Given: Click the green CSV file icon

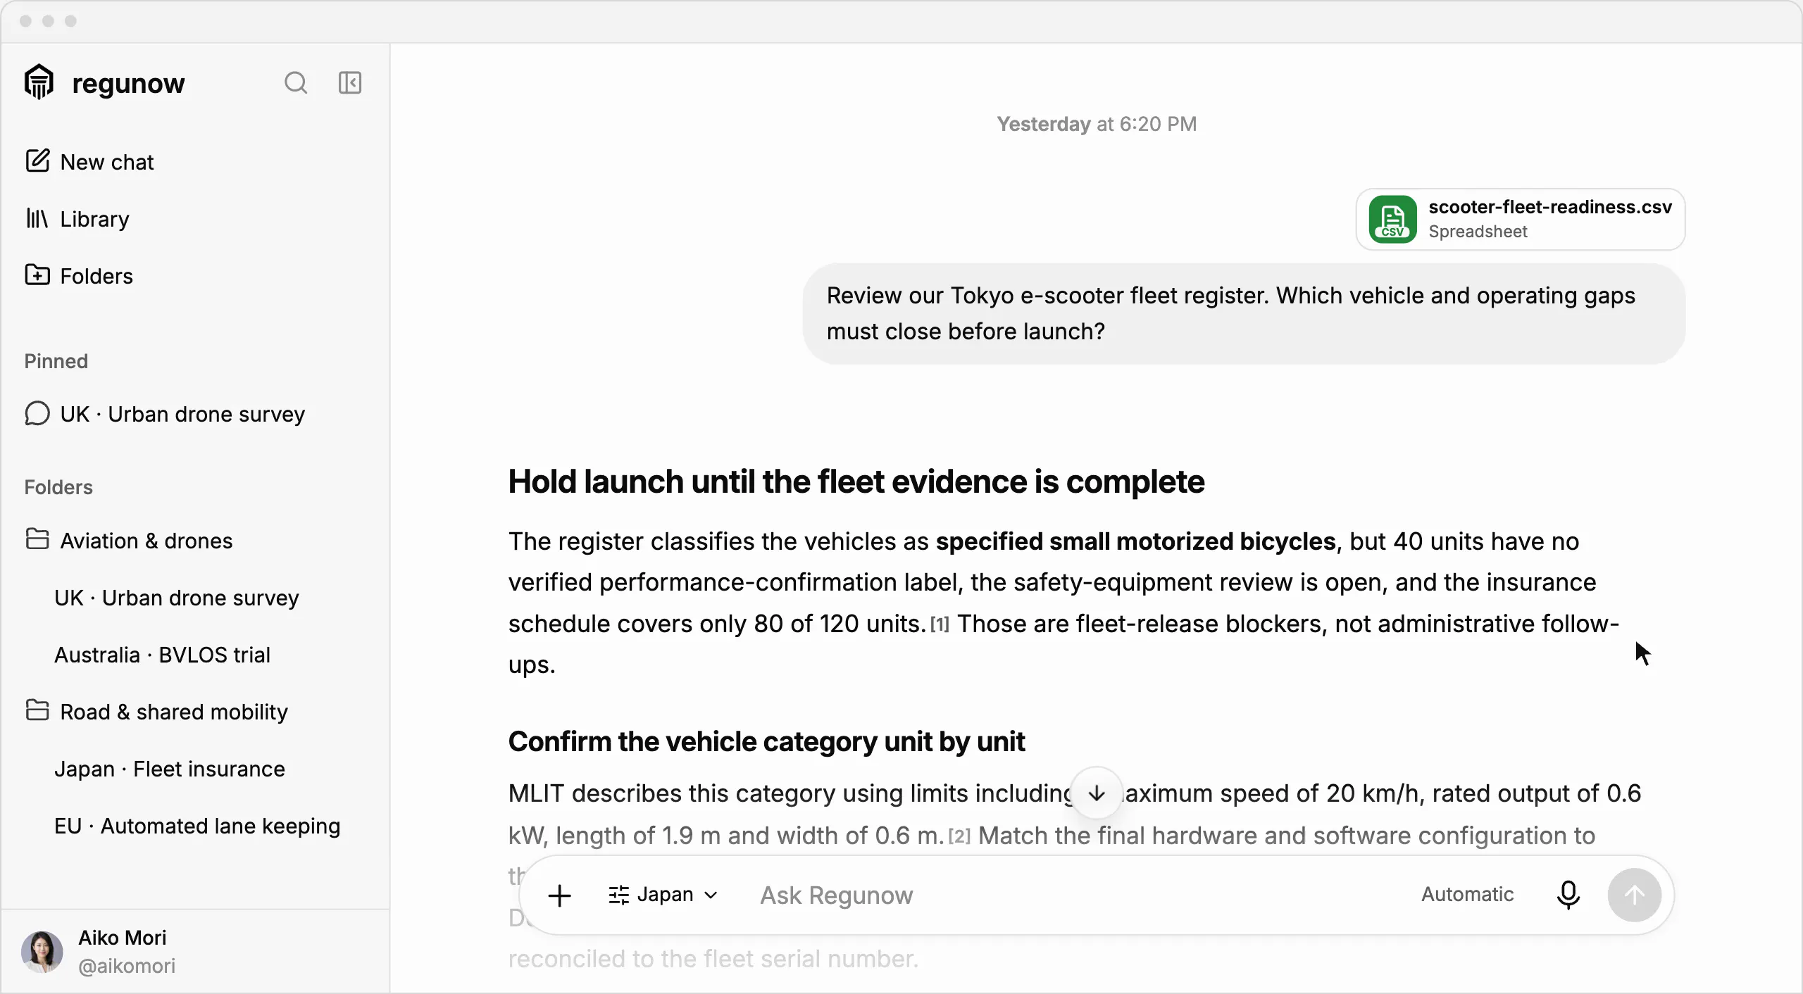Looking at the screenshot, I should coord(1392,219).
